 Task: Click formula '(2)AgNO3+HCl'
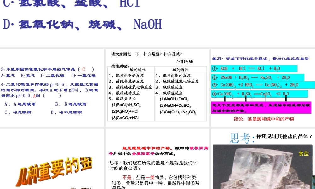(125, 111)
